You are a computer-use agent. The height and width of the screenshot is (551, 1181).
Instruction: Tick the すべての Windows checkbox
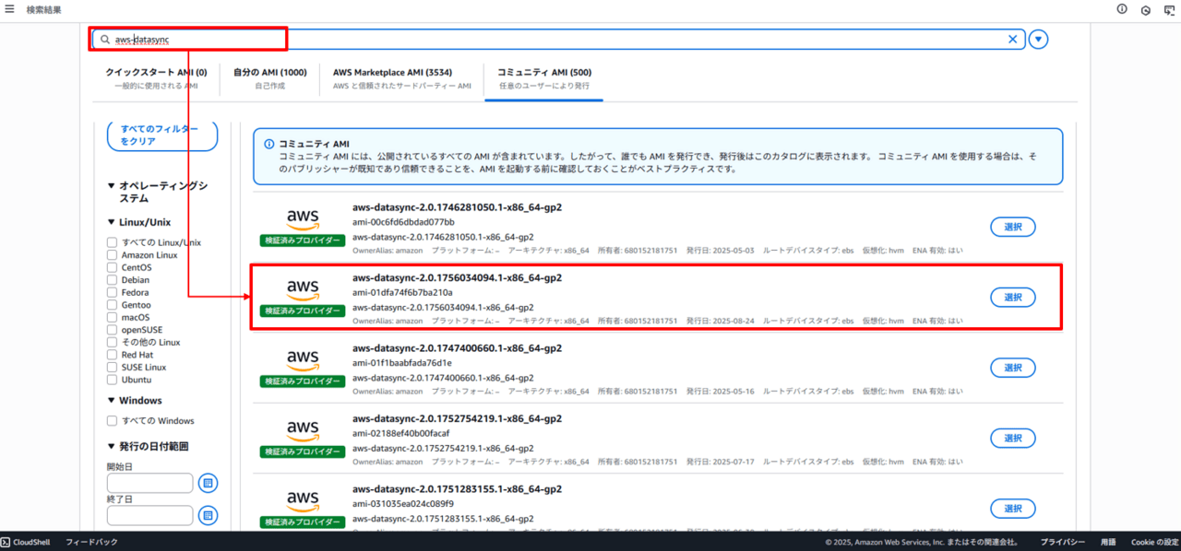[113, 421]
